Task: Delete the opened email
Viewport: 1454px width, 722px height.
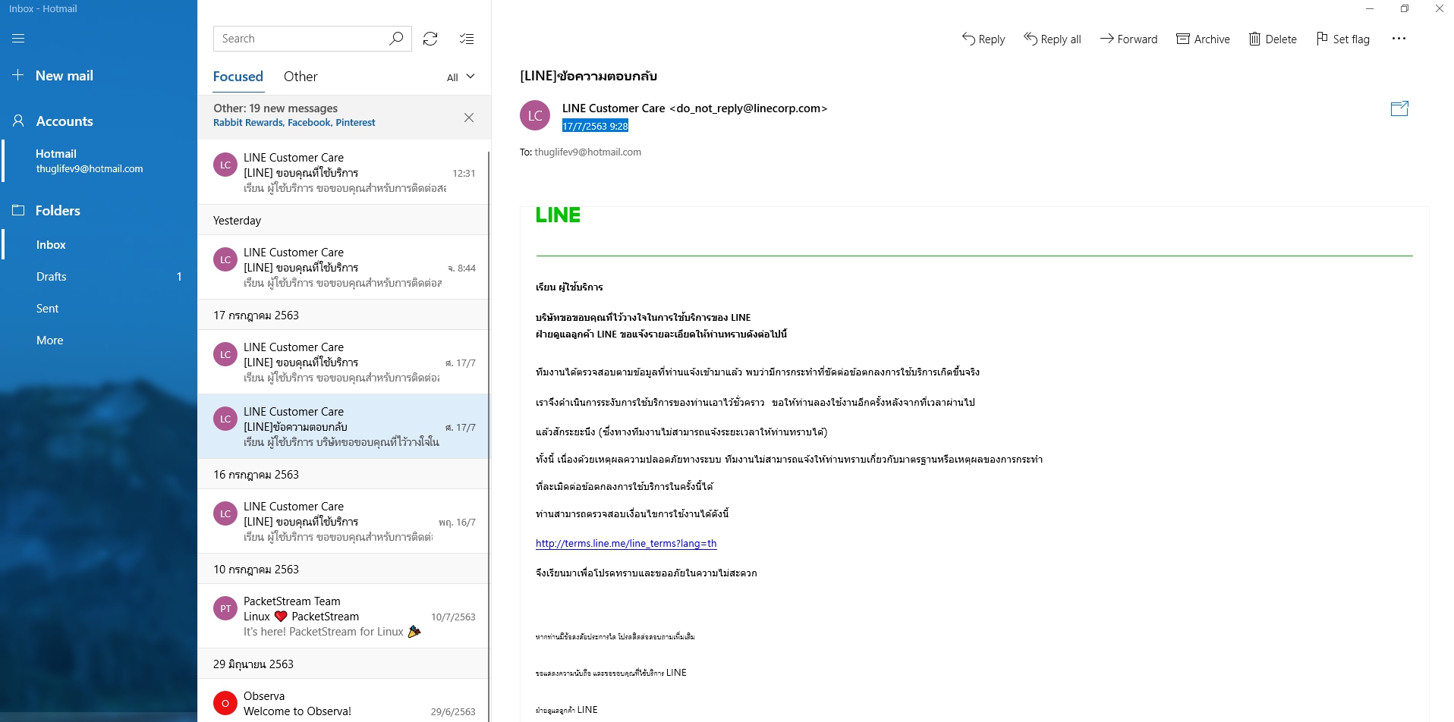Action: tap(1273, 39)
